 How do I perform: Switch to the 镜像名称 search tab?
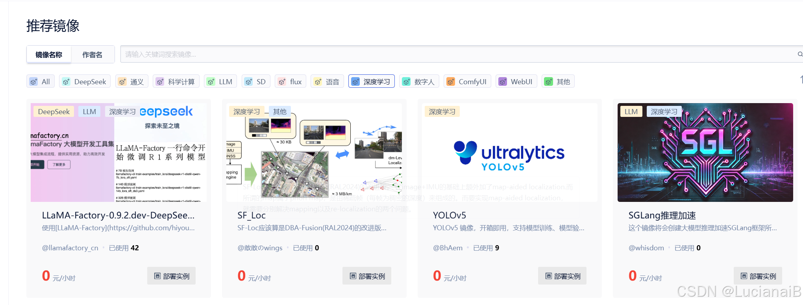49,54
